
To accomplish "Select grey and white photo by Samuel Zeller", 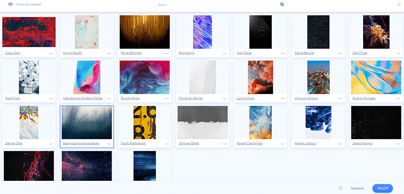I will [x=203, y=122].
